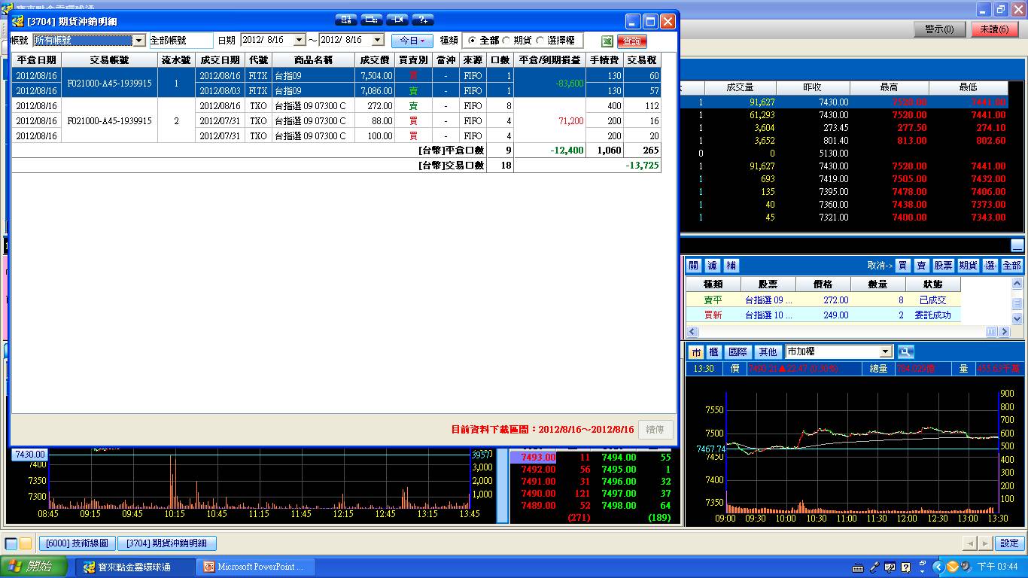The width and height of the screenshot is (1028, 578).
Task: Open the 今日 quick date dropdown
Action: coord(412,41)
